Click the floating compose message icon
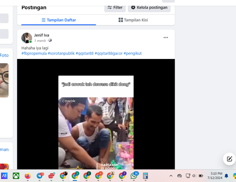The height and width of the screenshot is (182, 236). [229, 159]
